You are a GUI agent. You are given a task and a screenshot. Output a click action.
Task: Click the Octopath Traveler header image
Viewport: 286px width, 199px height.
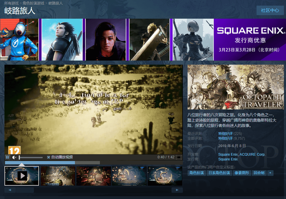(x=236, y=87)
